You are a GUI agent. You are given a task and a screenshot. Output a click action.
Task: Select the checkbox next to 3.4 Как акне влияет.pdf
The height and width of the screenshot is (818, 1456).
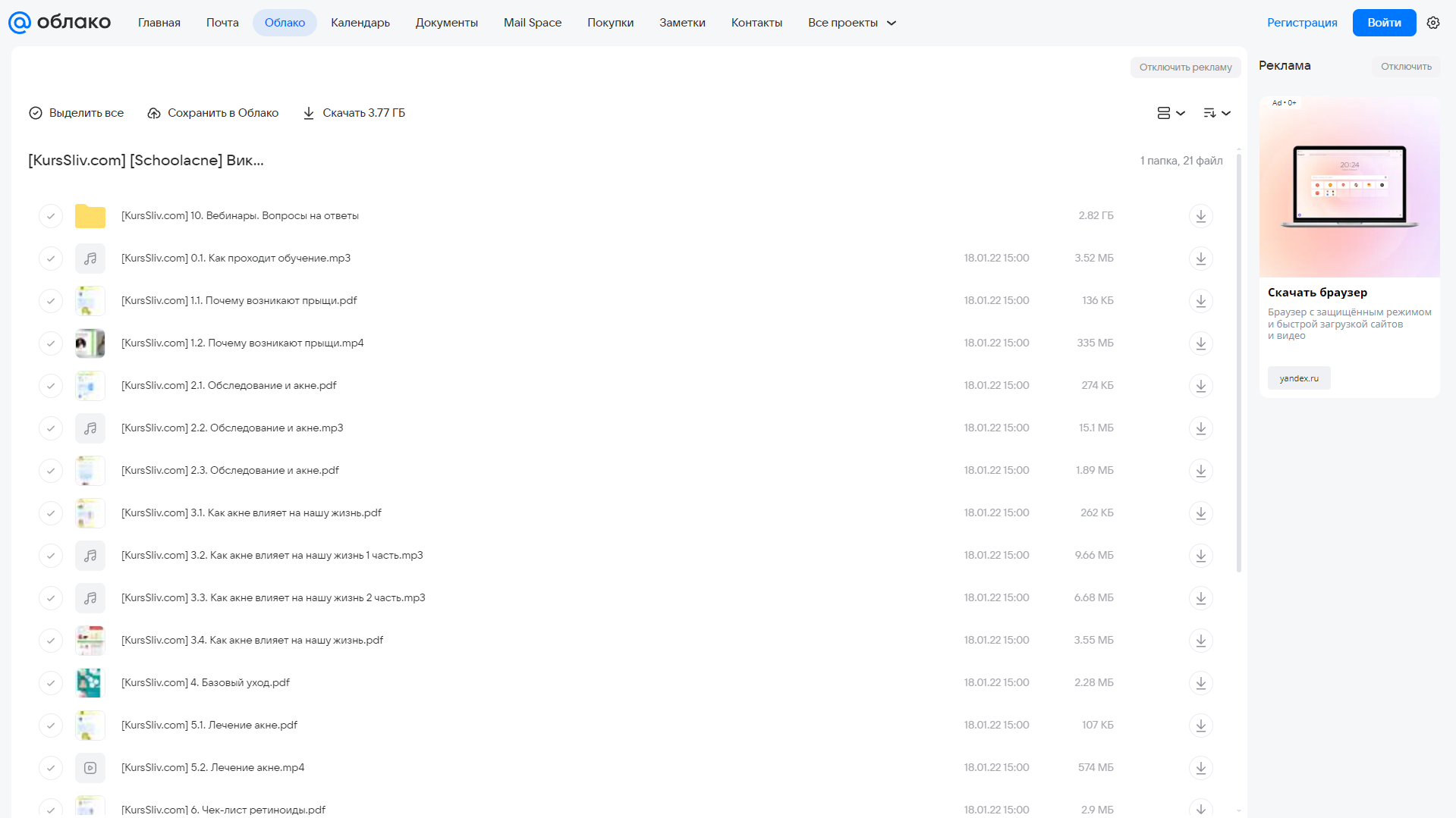50,641
